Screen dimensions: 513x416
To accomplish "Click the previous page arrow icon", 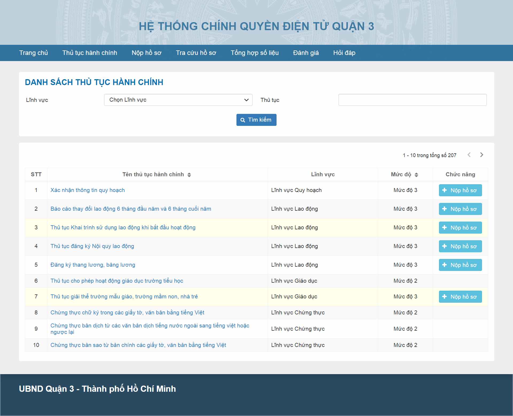I will point(469,155).
